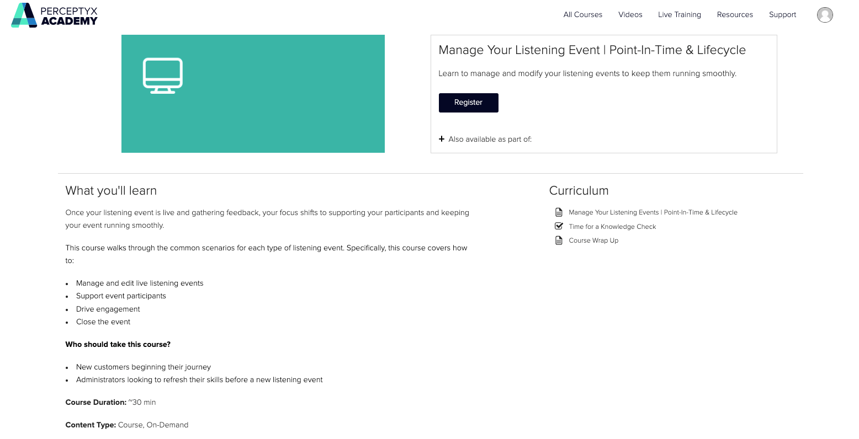Screen dimensions: 859x439
Task: Open All Courses menu item
Action: click(x=582, y=15)
